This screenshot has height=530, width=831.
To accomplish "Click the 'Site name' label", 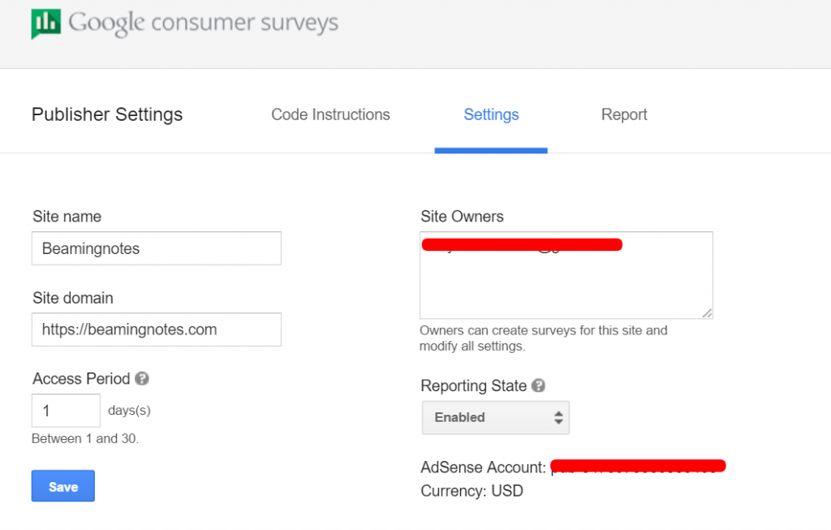I will tap(67, 216).
